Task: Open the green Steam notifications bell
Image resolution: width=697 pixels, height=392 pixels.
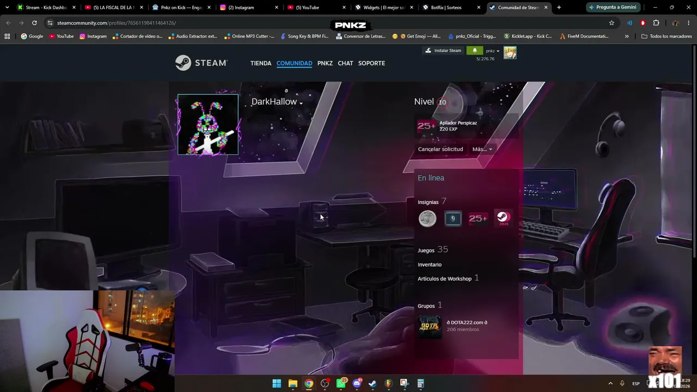Action: pyautogui.click(x=474, y=51)
